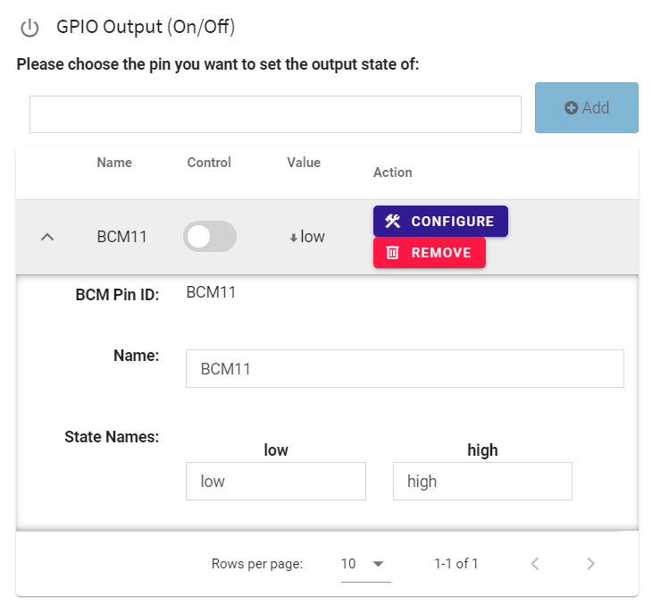Click the tools icon on Configure button
652x605 pixels.
point(392,222)
